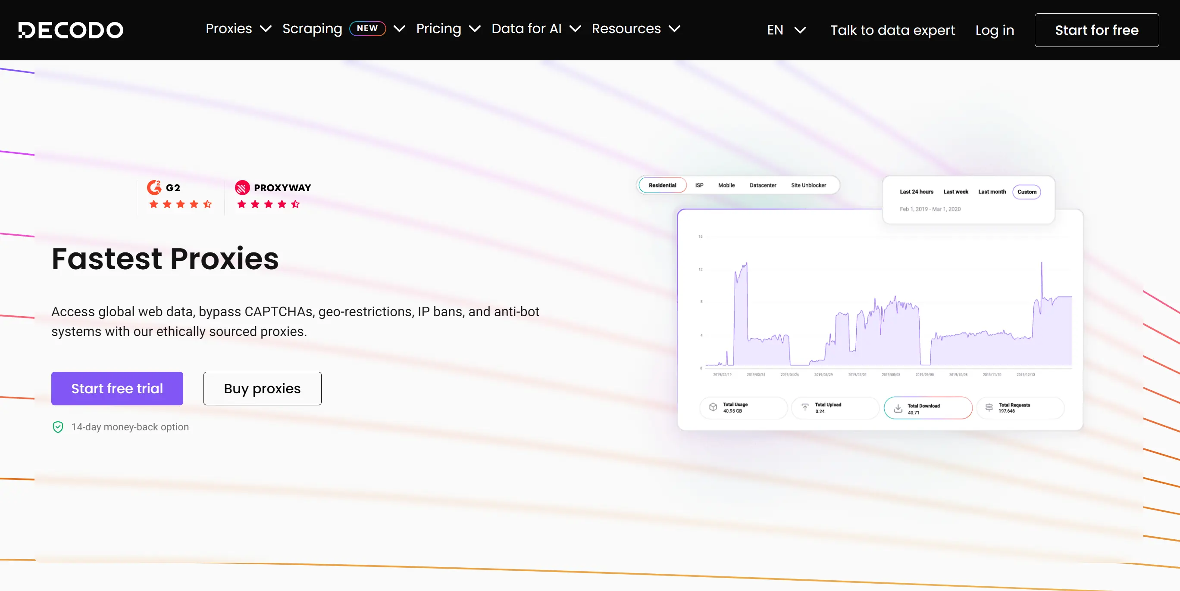Screen dimensions: 1180x591
Task: Expand the Scraping dropdown chevron
Action: (x=399, y=29)
